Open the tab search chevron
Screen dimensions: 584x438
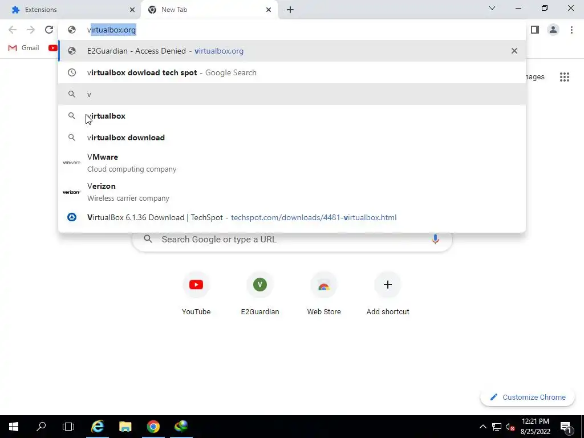tap(492, 8)
